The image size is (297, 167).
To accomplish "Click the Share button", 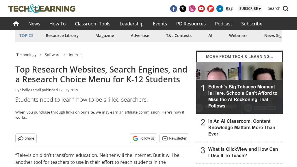I will coord(26,138).
